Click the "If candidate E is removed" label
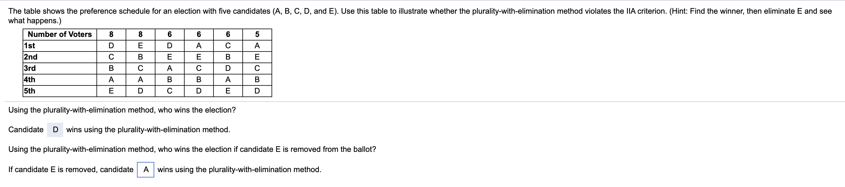 [x=71, y=170]
